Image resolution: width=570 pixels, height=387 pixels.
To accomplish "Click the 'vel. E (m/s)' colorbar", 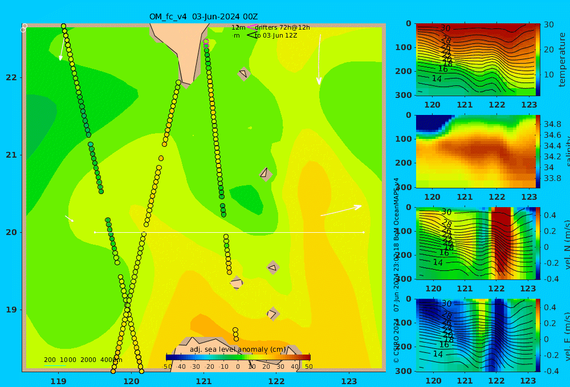I will pos(538,335).
